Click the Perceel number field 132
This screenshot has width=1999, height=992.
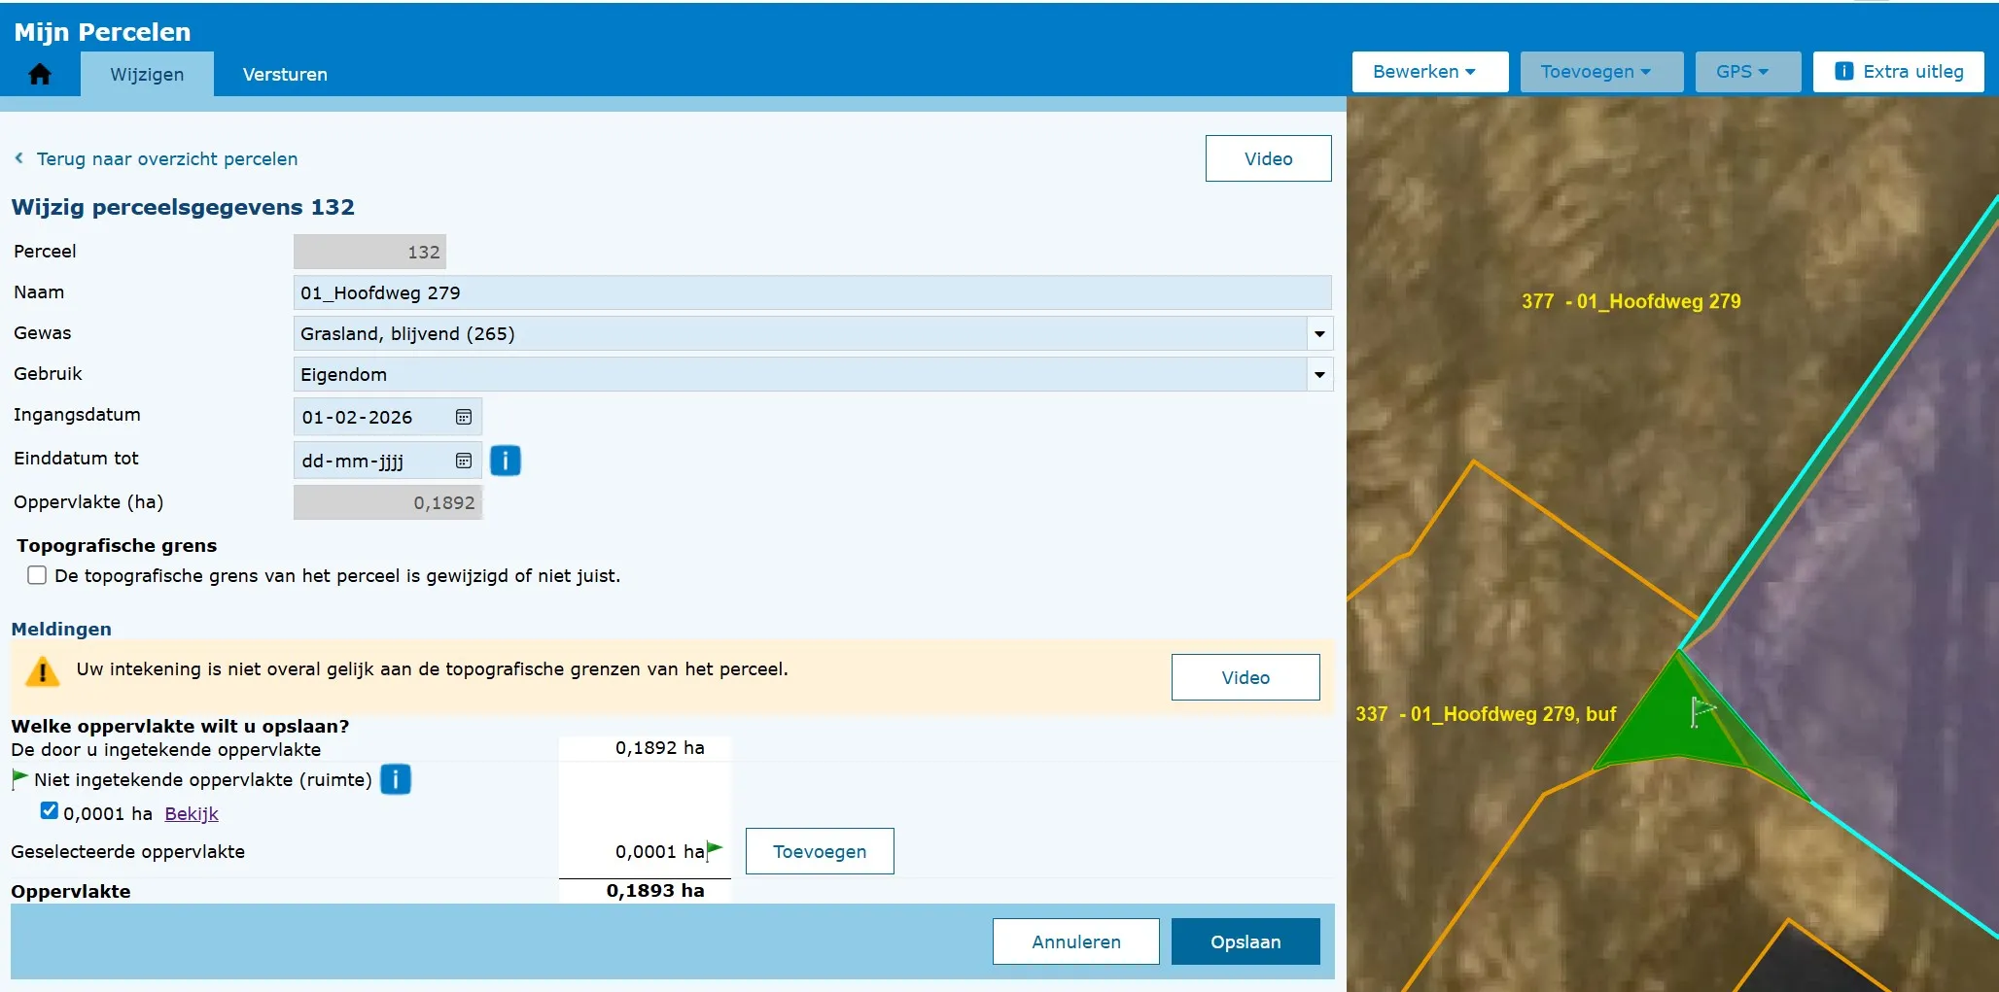[x=369, y=252]
